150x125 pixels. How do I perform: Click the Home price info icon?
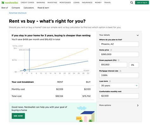(111, 50)
